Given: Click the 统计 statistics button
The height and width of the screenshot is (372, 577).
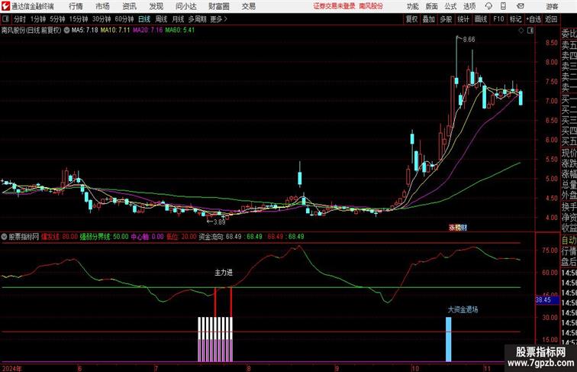Looking at the screenshot, I should 463,19.
